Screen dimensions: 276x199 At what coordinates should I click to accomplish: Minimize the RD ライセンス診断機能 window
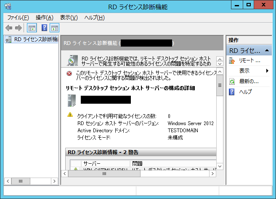click(x=237, y=5)
